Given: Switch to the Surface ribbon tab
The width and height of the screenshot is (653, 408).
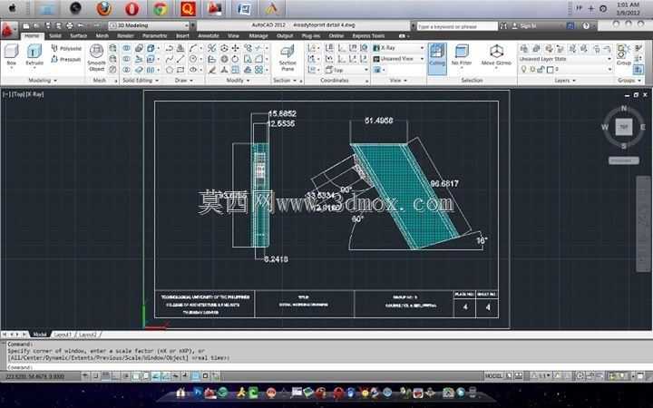Looking at the screenshot, I should click(x=78, y=35).
